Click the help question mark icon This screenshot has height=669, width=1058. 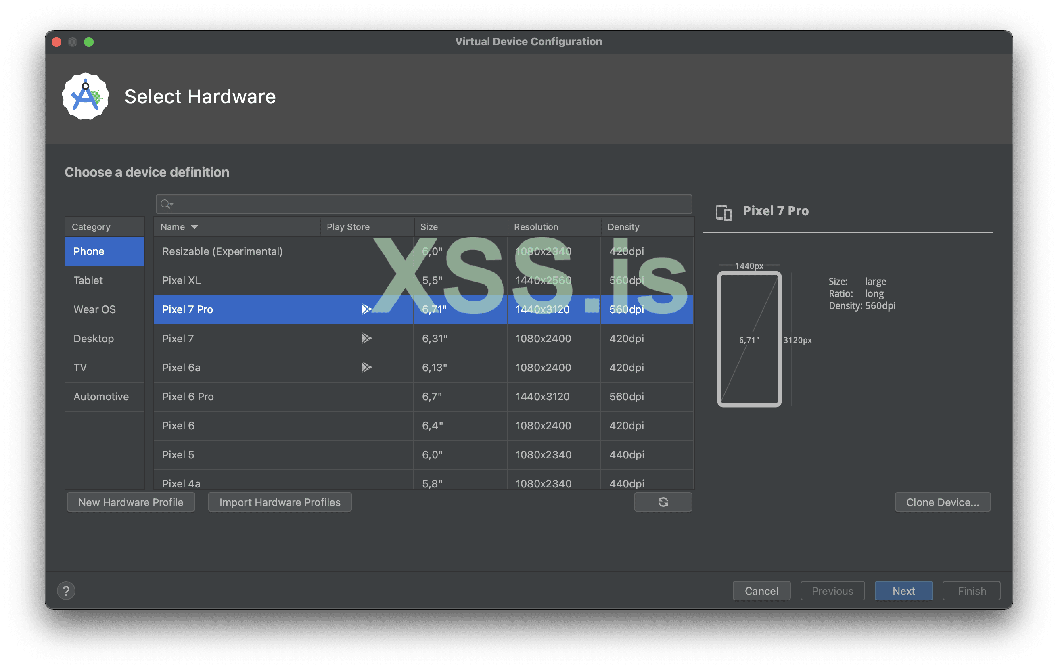(66, 590)
